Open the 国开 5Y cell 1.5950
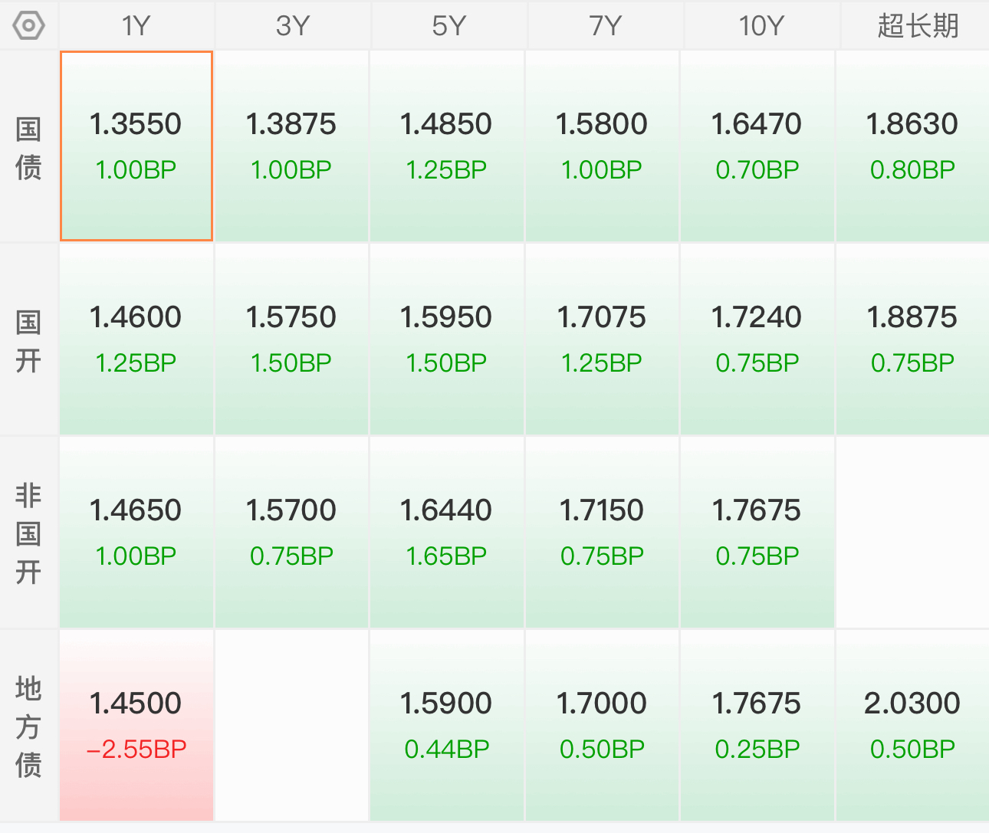 pos(447,339)
